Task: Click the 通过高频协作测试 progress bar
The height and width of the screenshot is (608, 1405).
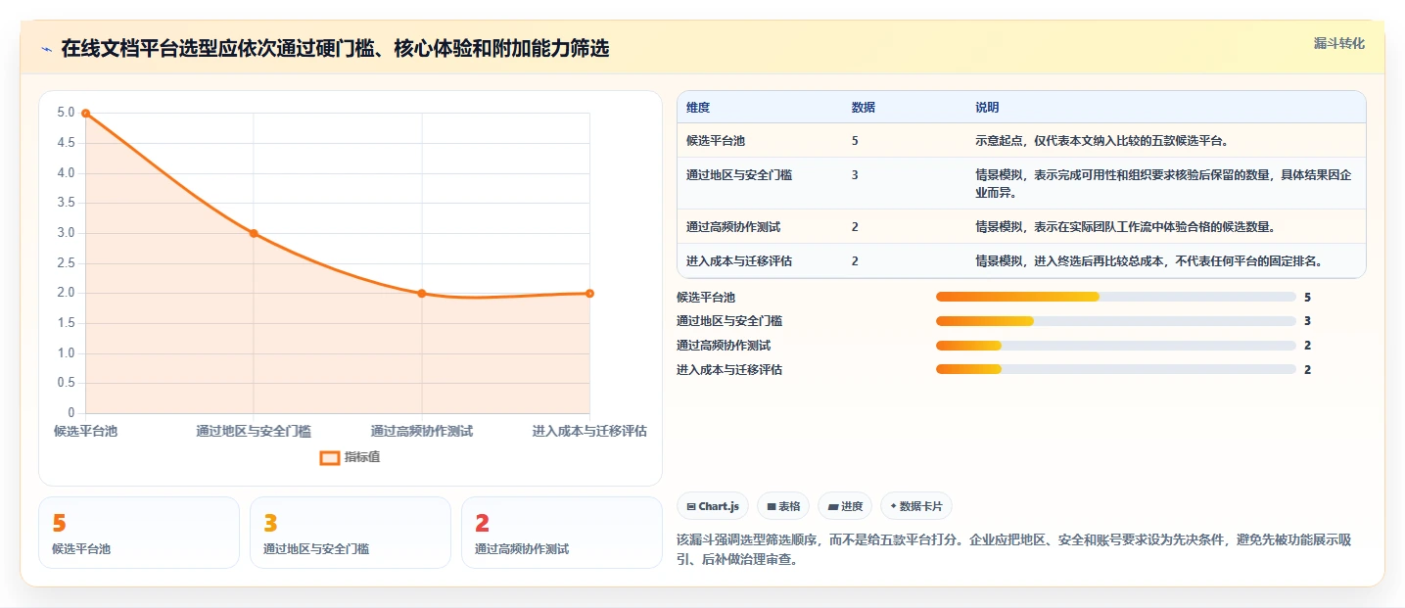Action: 1116,346
